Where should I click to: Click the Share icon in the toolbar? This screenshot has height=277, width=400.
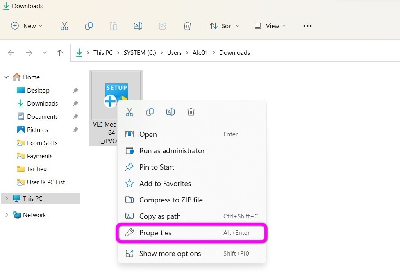(x=163, y=26)
